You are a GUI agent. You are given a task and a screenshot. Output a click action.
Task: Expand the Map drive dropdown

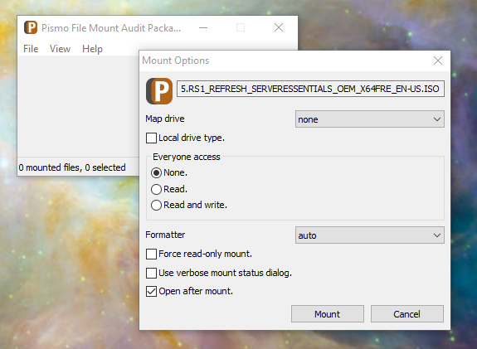coord(370,119)
